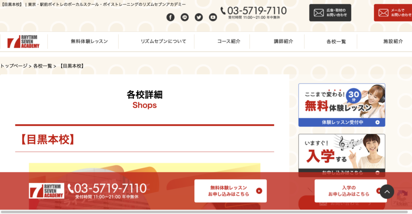
Task: Click the phone icon beside 03-5719-7110
Action: tap(223, 11)
